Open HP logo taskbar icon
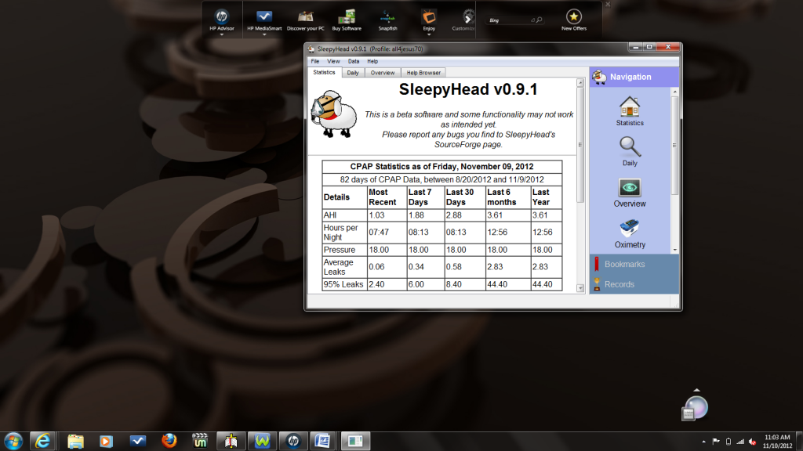 [x=293, y=441]
